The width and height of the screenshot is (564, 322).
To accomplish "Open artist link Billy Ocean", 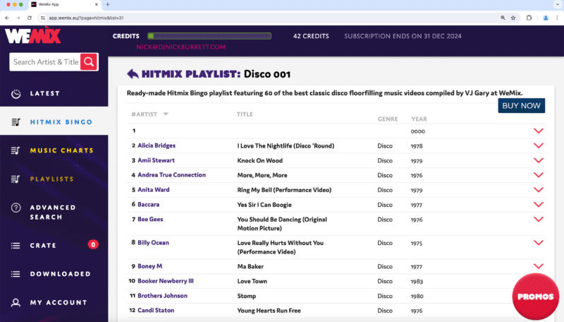I will pyautogui.click(x=153, y=243).
